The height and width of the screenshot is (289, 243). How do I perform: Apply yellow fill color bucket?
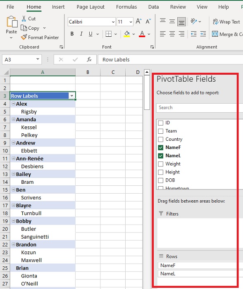[127, 34]
